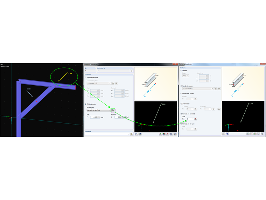Close the 'Knotenlast bearbeiten' dialog
The height and width of the screenshot is (200, 266).
175,64
